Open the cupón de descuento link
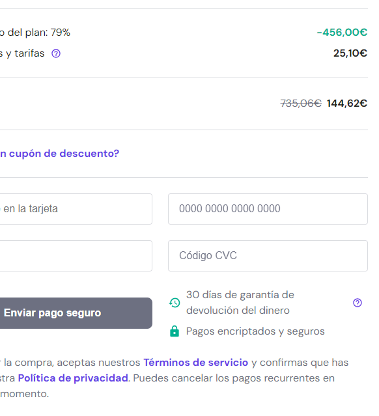The height and width of the screenshot is (416, 379). 59,154
